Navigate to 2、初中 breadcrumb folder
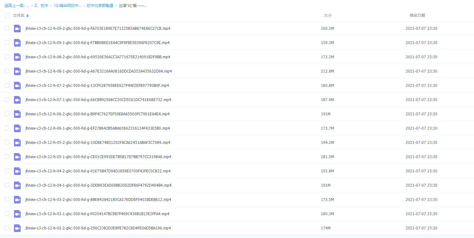Image resolution: width=474 pixels, height=238 pixels. click(41, 6)
